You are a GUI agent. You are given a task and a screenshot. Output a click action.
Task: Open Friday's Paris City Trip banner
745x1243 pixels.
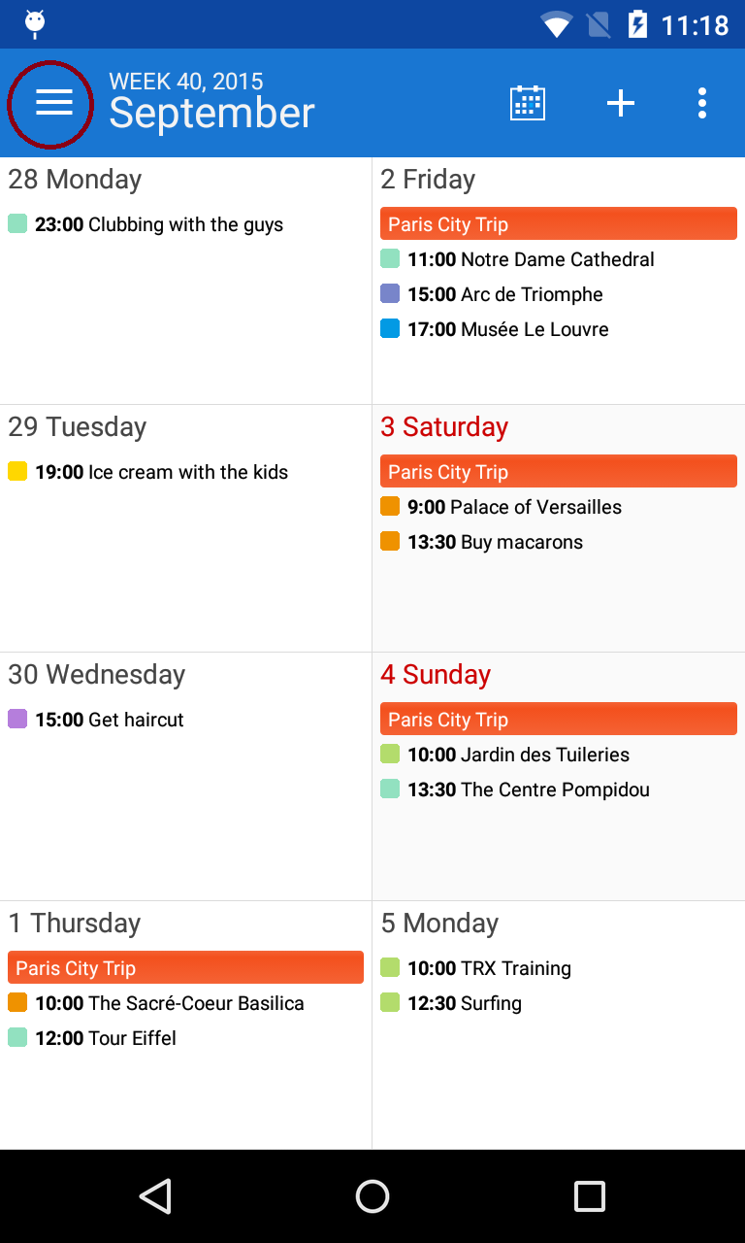558,224
